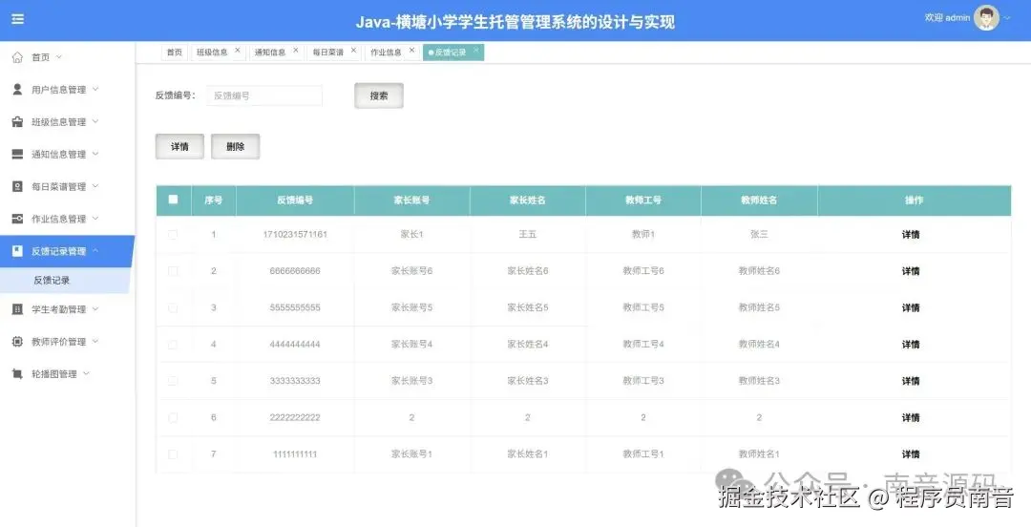This screenshot has height=527, width=1031.
Task: Click the 学生考勤管理 sidebar icon
Action: (x=18, y=308)
